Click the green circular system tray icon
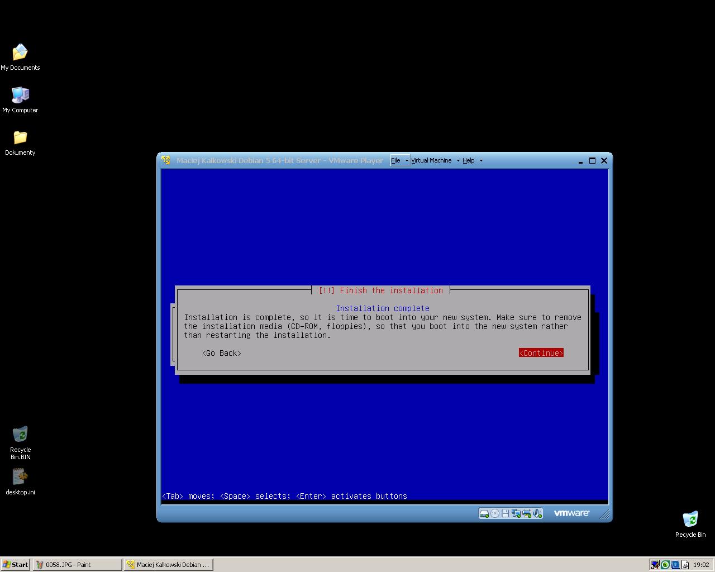 point(665,565)
